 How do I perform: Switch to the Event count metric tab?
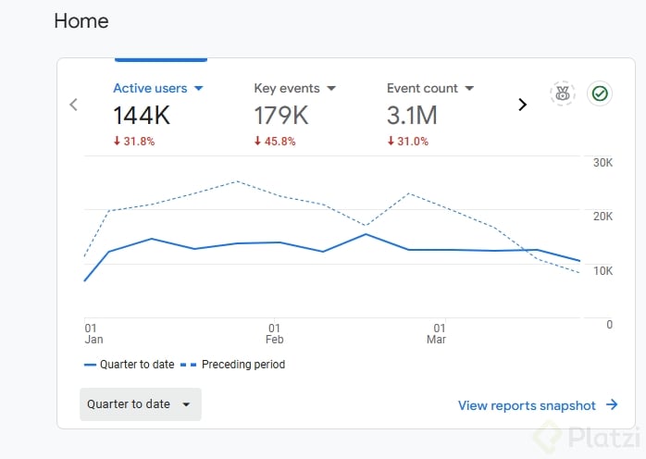click(x=422, y=89)
